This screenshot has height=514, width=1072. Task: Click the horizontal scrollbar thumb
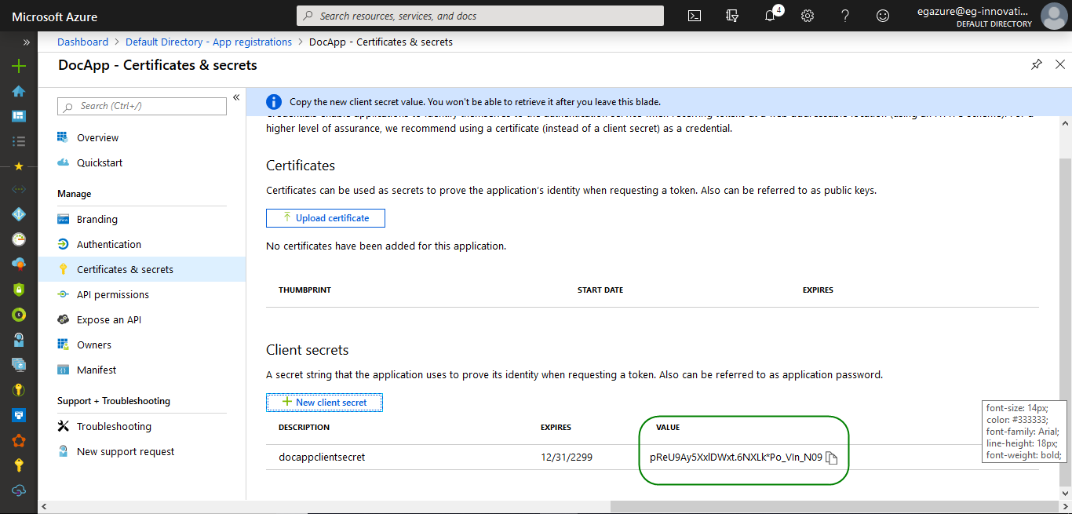833,507
